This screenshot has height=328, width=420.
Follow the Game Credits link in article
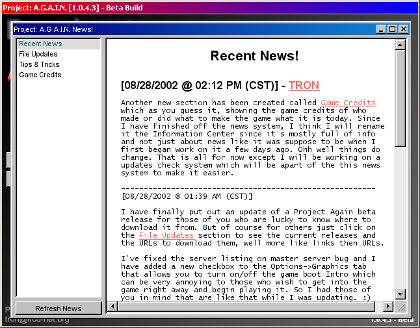(348, 103)
